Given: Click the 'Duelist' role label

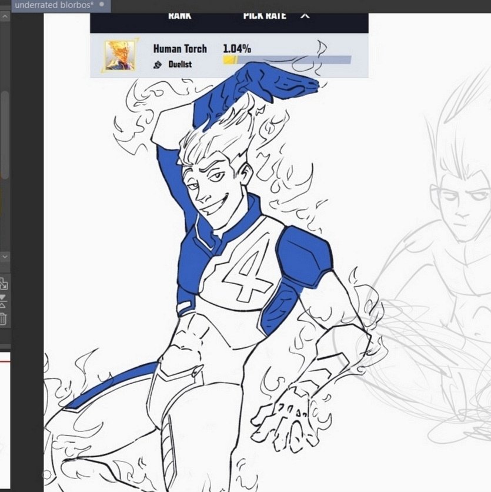Looking at the screenshot, I should 180,64.
